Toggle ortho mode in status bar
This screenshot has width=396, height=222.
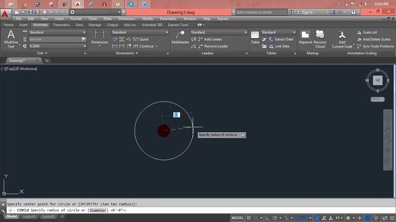pyautogui.click(x=268, y=218)
